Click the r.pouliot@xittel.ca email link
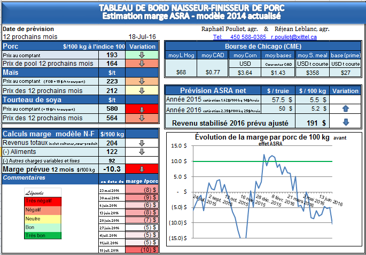The height and width of the screenshot is (255, 366). click(293, 37)
